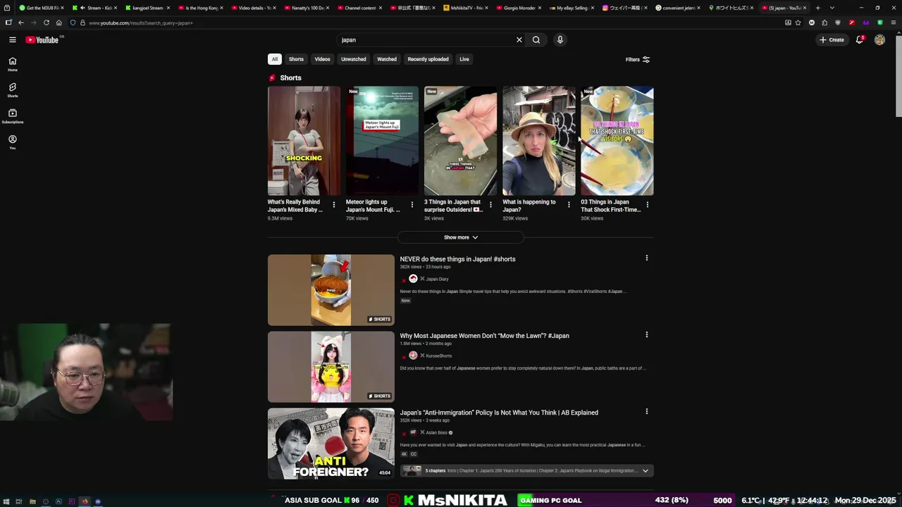902x507 pixels.
Task: Open title Why Most Japanese Women video
Action: [485, 336]
